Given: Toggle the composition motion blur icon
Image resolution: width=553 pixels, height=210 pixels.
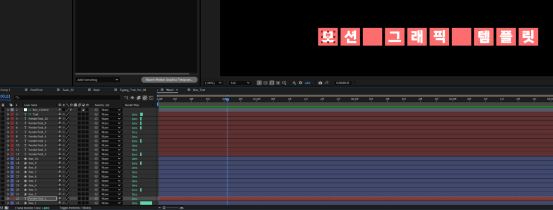Looking at the screenshot, I should (145, 98).
